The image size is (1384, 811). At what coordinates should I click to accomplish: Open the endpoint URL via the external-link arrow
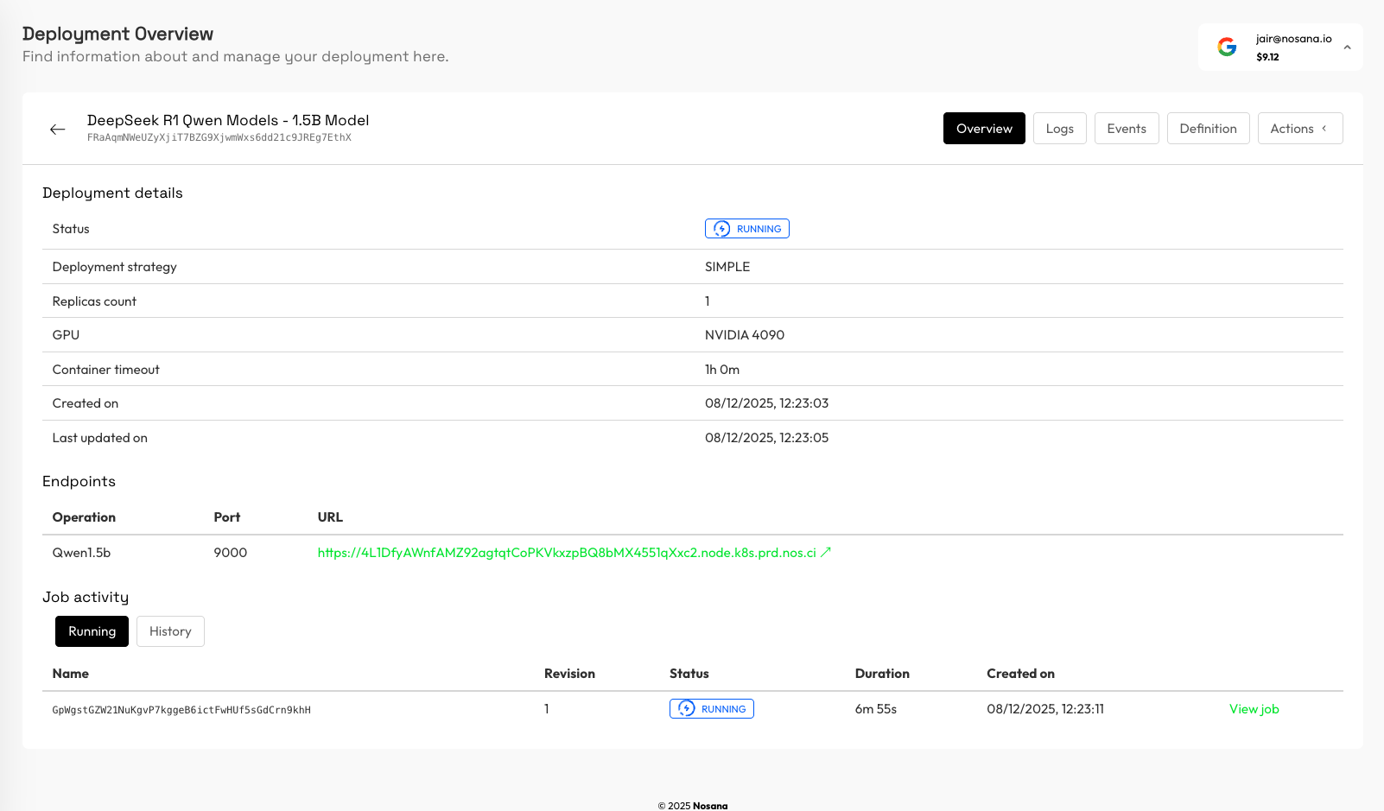(827, 552)
